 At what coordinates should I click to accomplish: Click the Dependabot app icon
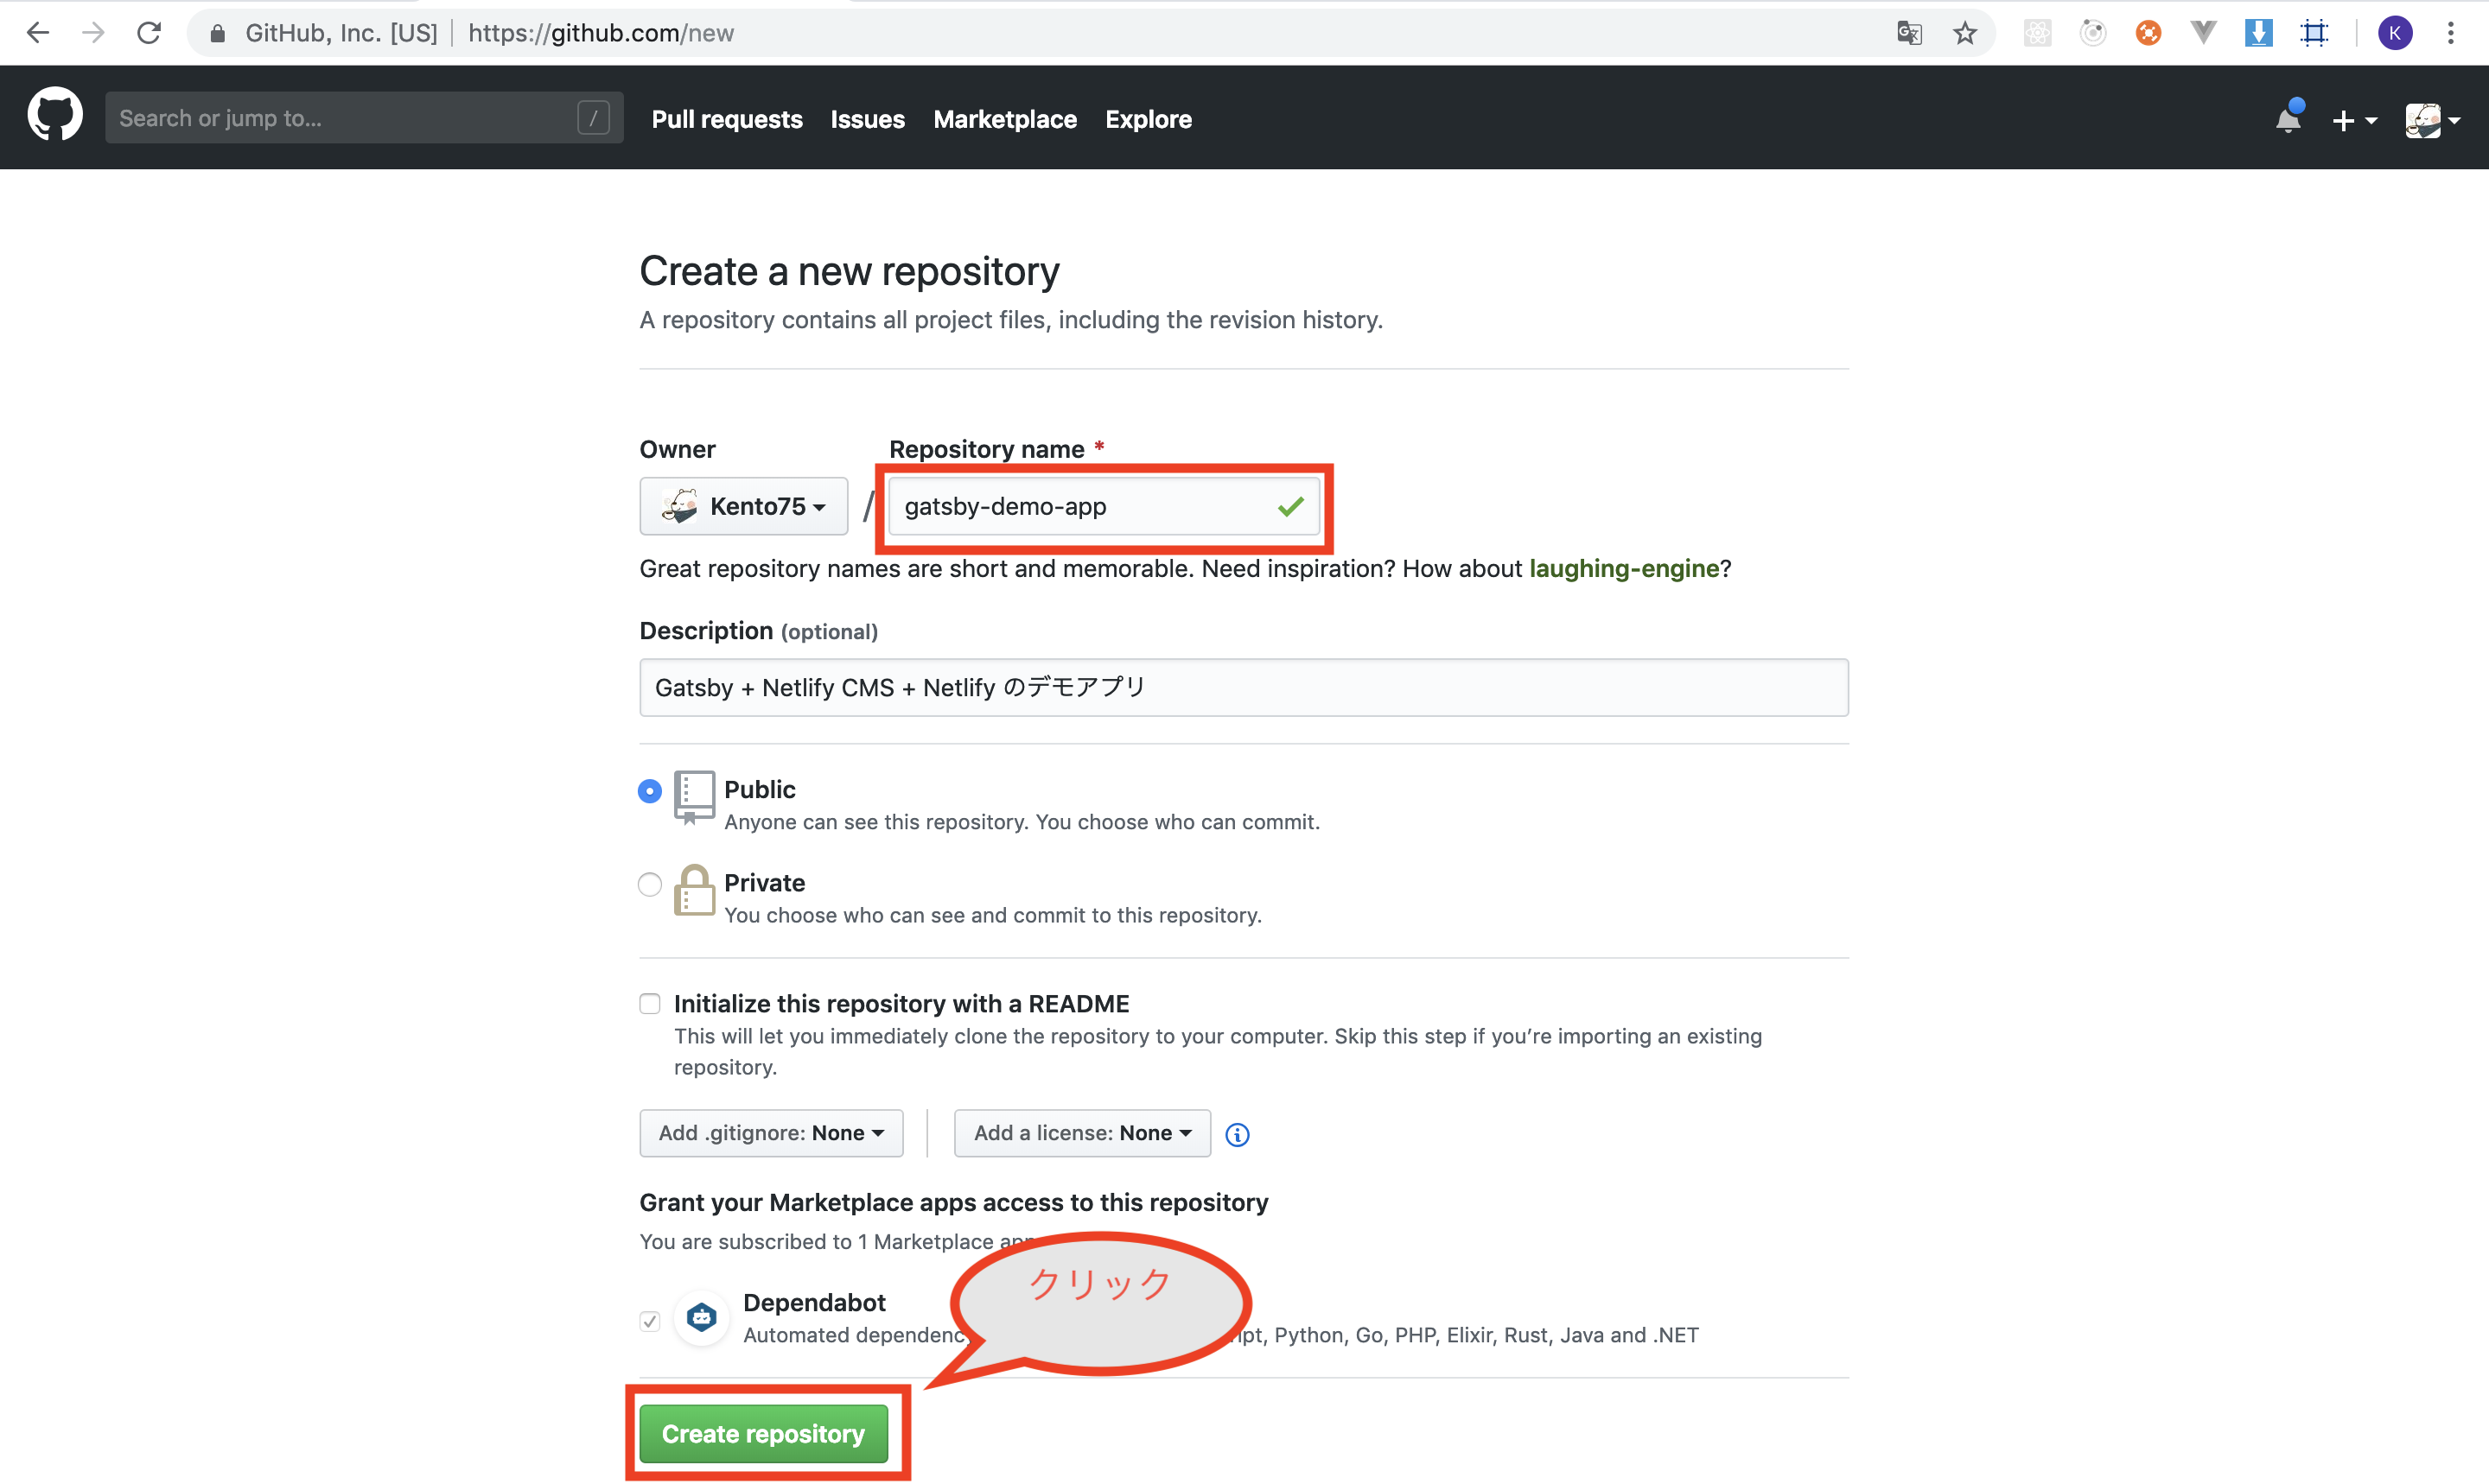point(701,1317)
